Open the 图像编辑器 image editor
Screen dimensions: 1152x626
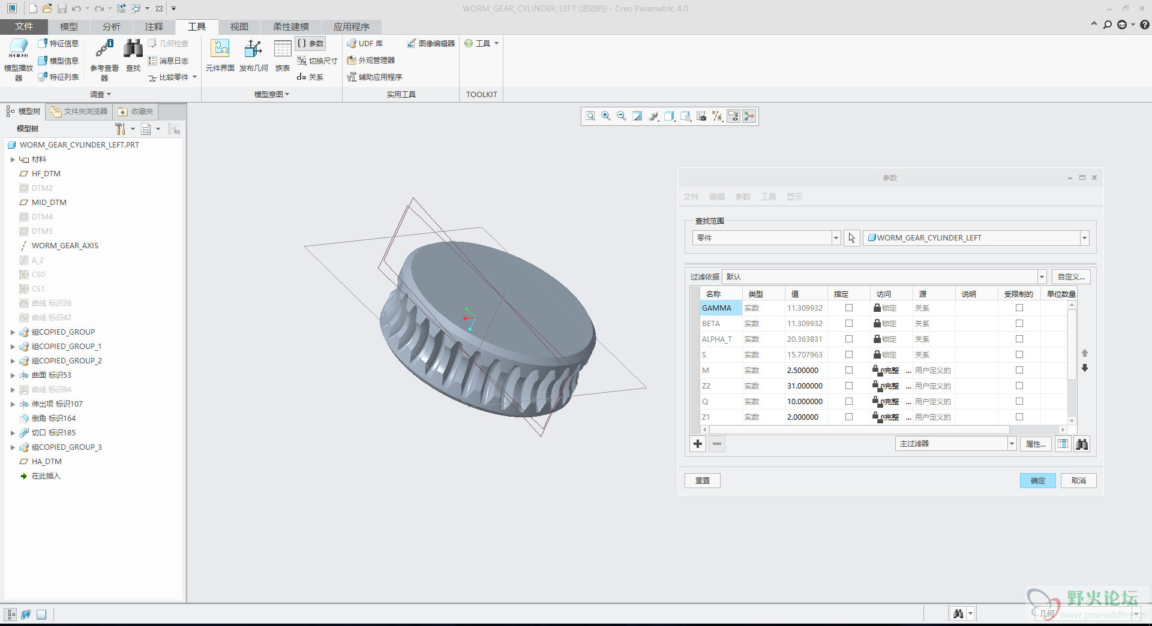(x=431, y=43)
